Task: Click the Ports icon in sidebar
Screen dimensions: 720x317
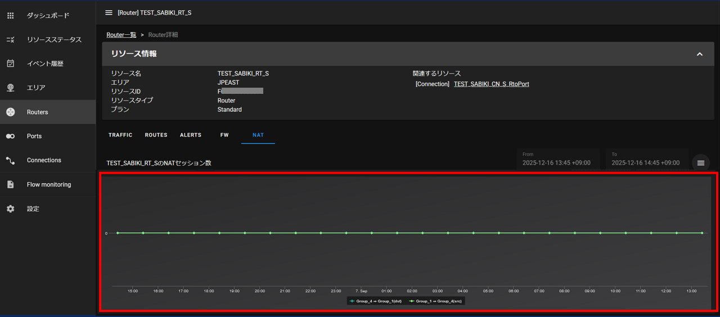Action: 10,136
